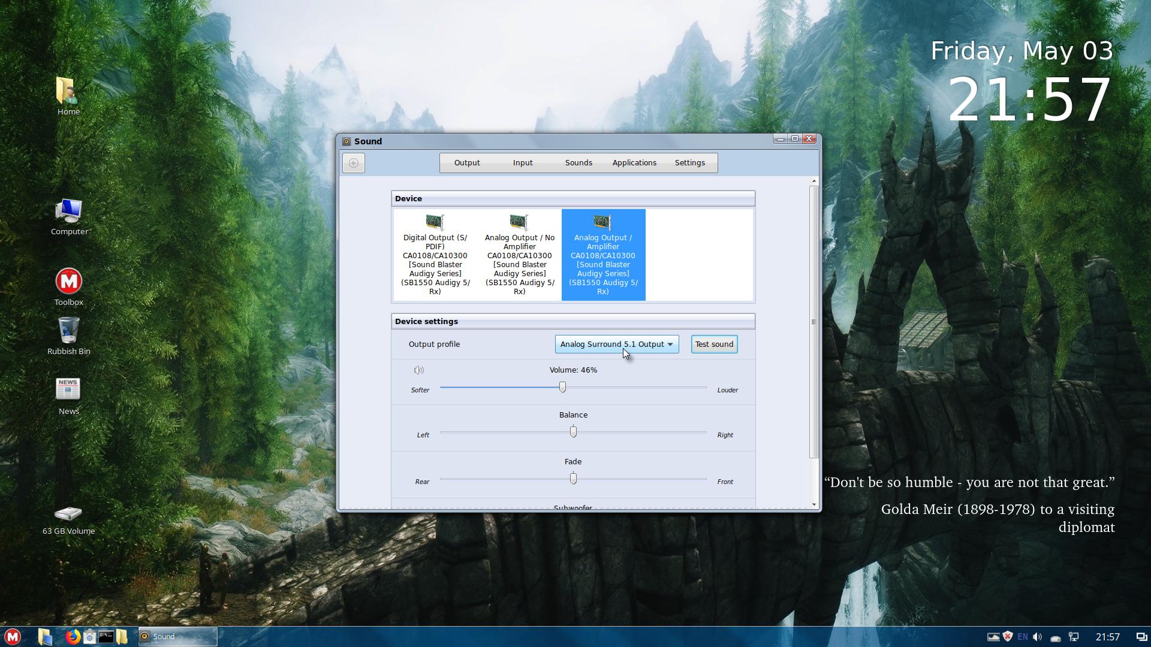Select the Digital Output S/PDIF device
This screenshot has width=1151, height=647.
point(435,255)
